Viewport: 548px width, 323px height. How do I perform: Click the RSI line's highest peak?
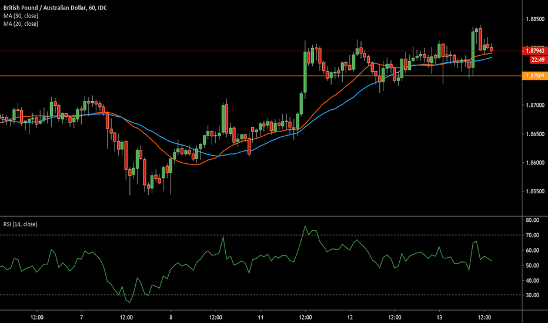tap(305, 226)
